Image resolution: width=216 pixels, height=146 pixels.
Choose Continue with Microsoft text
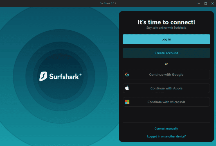(x=166, y=102)
